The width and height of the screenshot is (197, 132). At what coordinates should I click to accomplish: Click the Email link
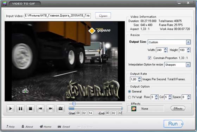[64, 127]
